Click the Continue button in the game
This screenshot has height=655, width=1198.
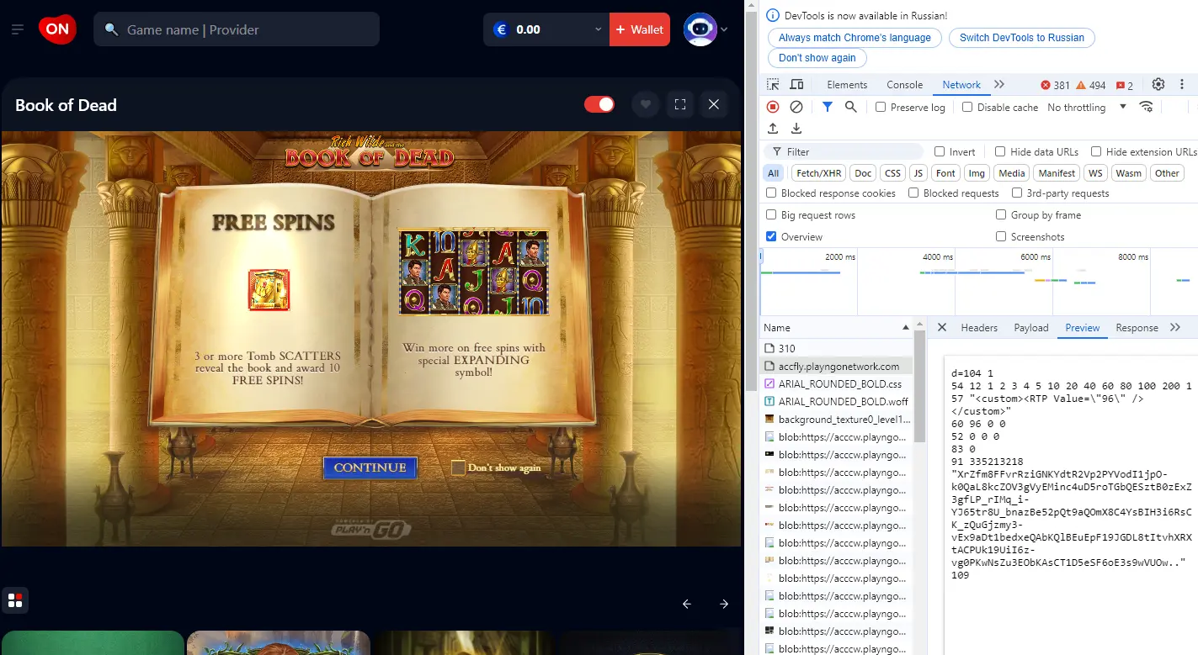(370, 467)
